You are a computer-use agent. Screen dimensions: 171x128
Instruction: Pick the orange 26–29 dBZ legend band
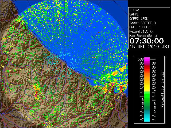[x=147, y=75]
